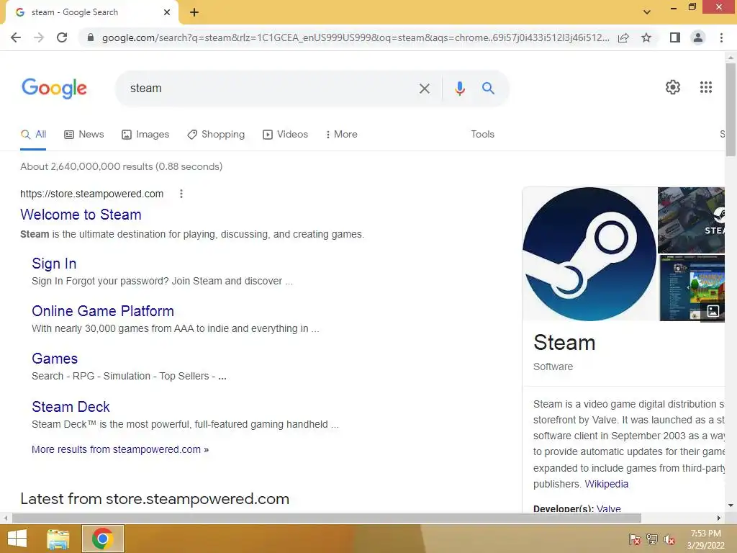This screenshot has width=737, height=553.
Task: Open the Wikipedia link in the Steam panel
Action: coord(606,484)
